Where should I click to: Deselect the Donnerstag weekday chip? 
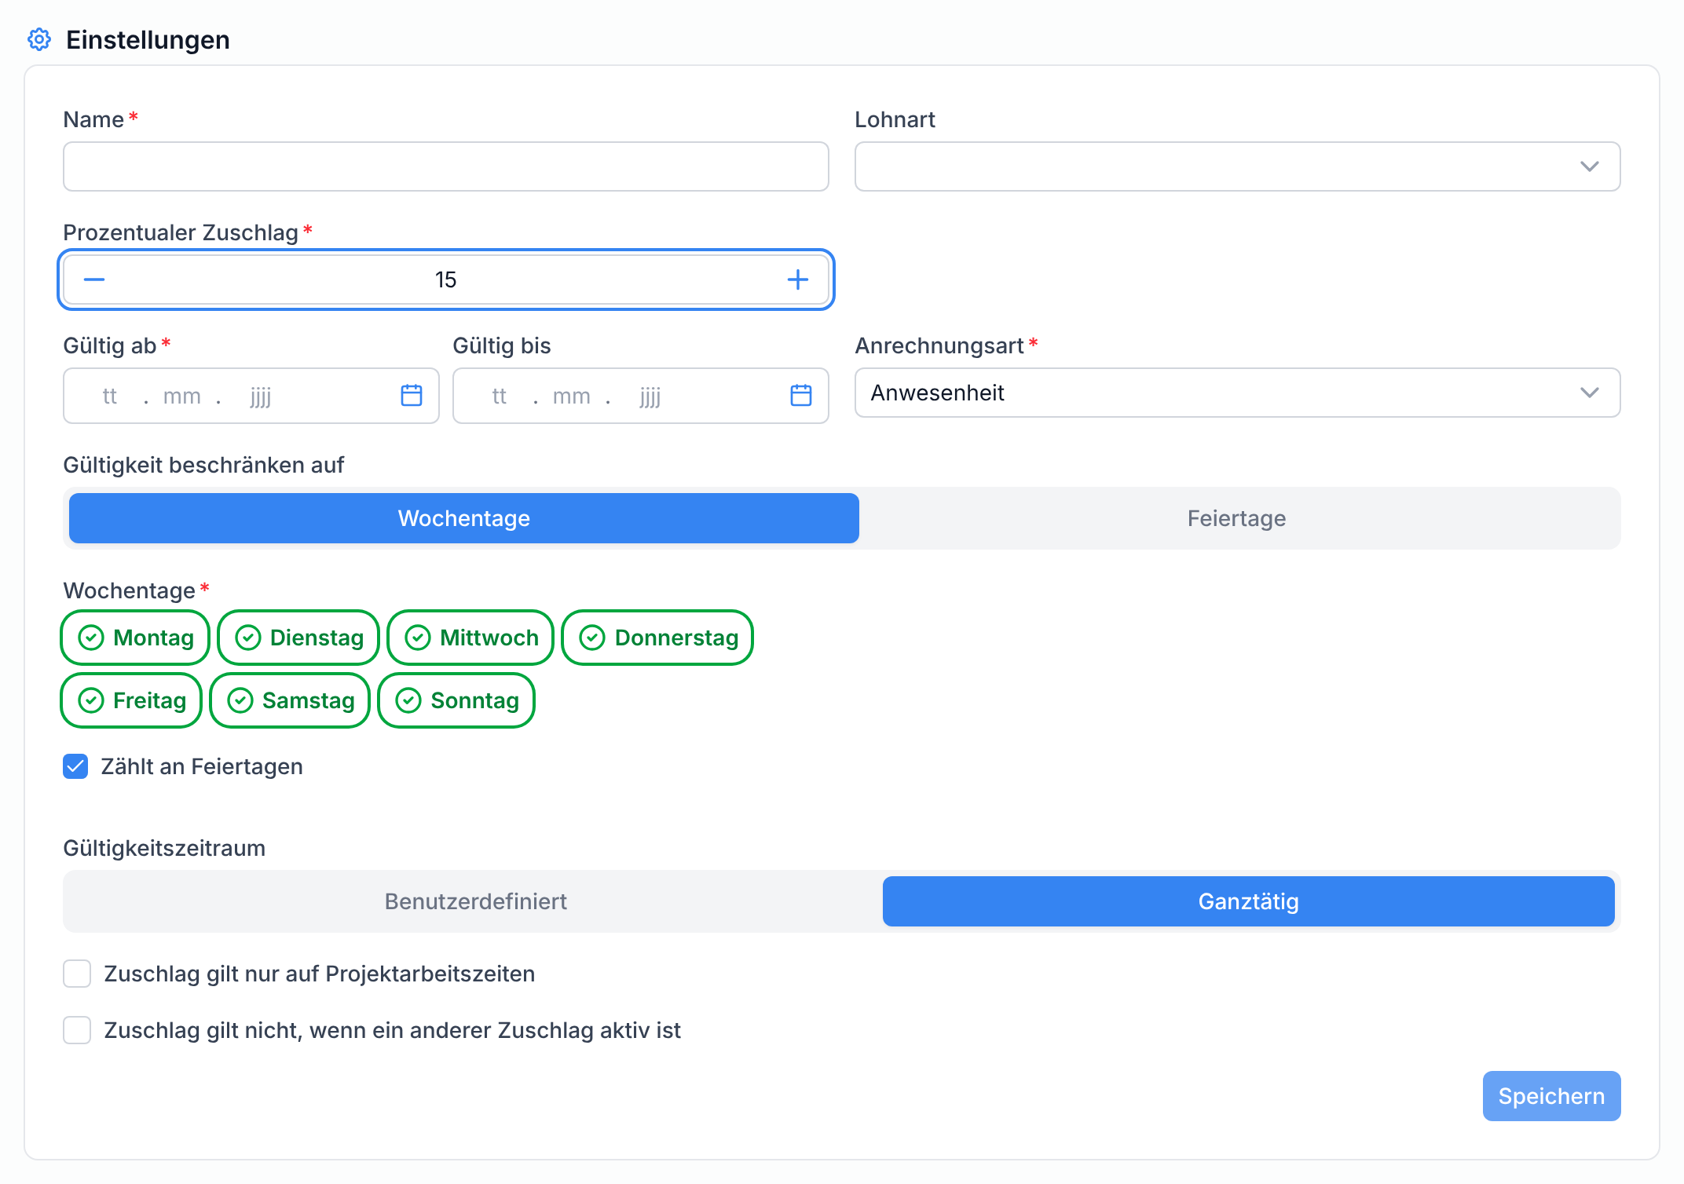click(x=657, y=638)
